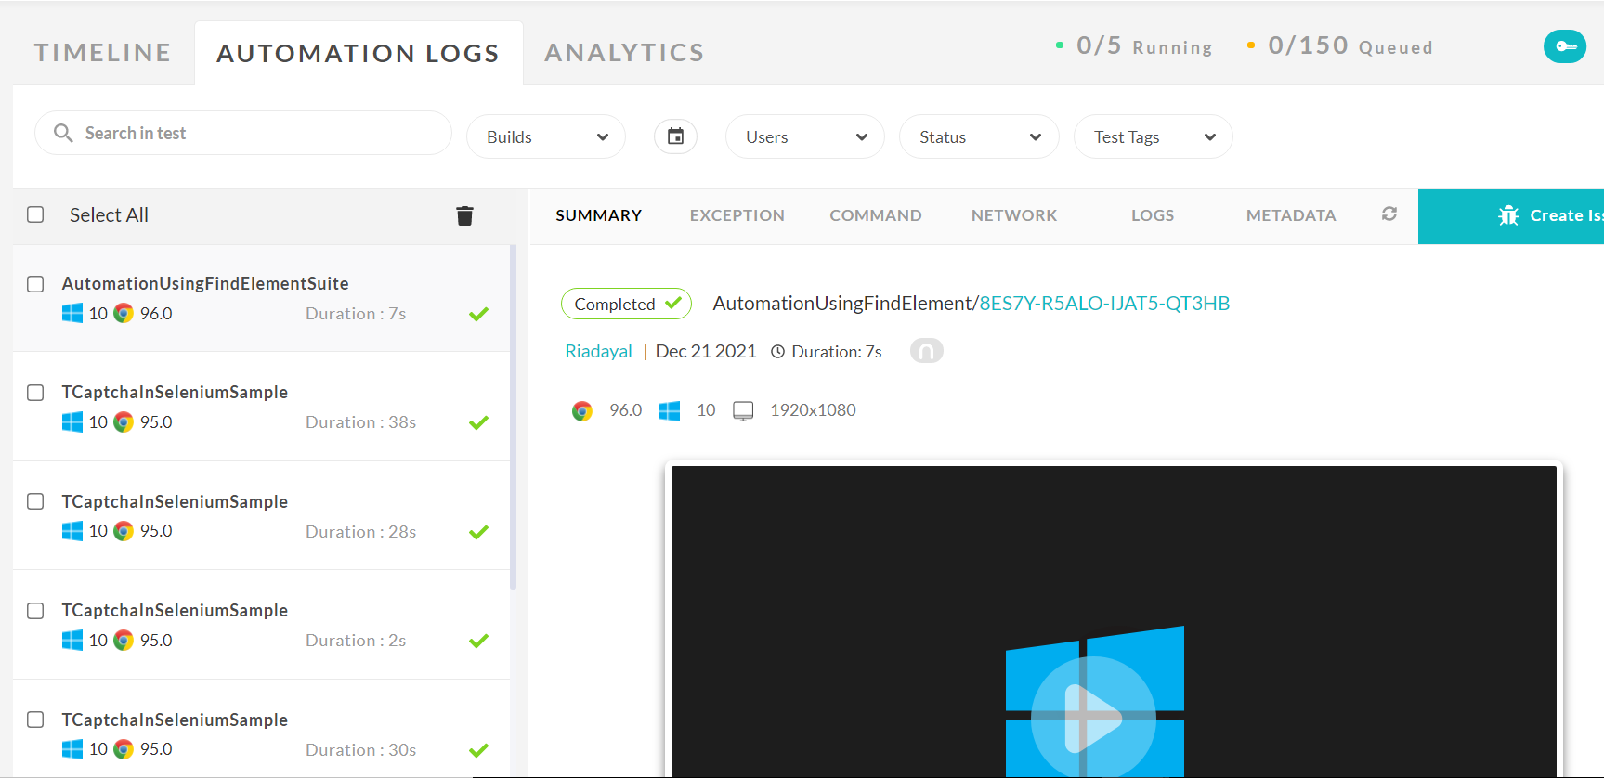This screenshot has width=1604, height=778.
Task: Switch to the Timeline tab
Action: click(102, 53)
